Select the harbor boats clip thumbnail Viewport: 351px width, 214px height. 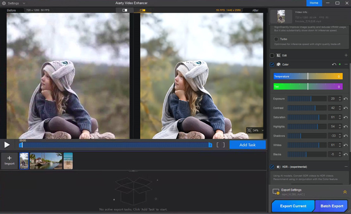click(46, 160)
